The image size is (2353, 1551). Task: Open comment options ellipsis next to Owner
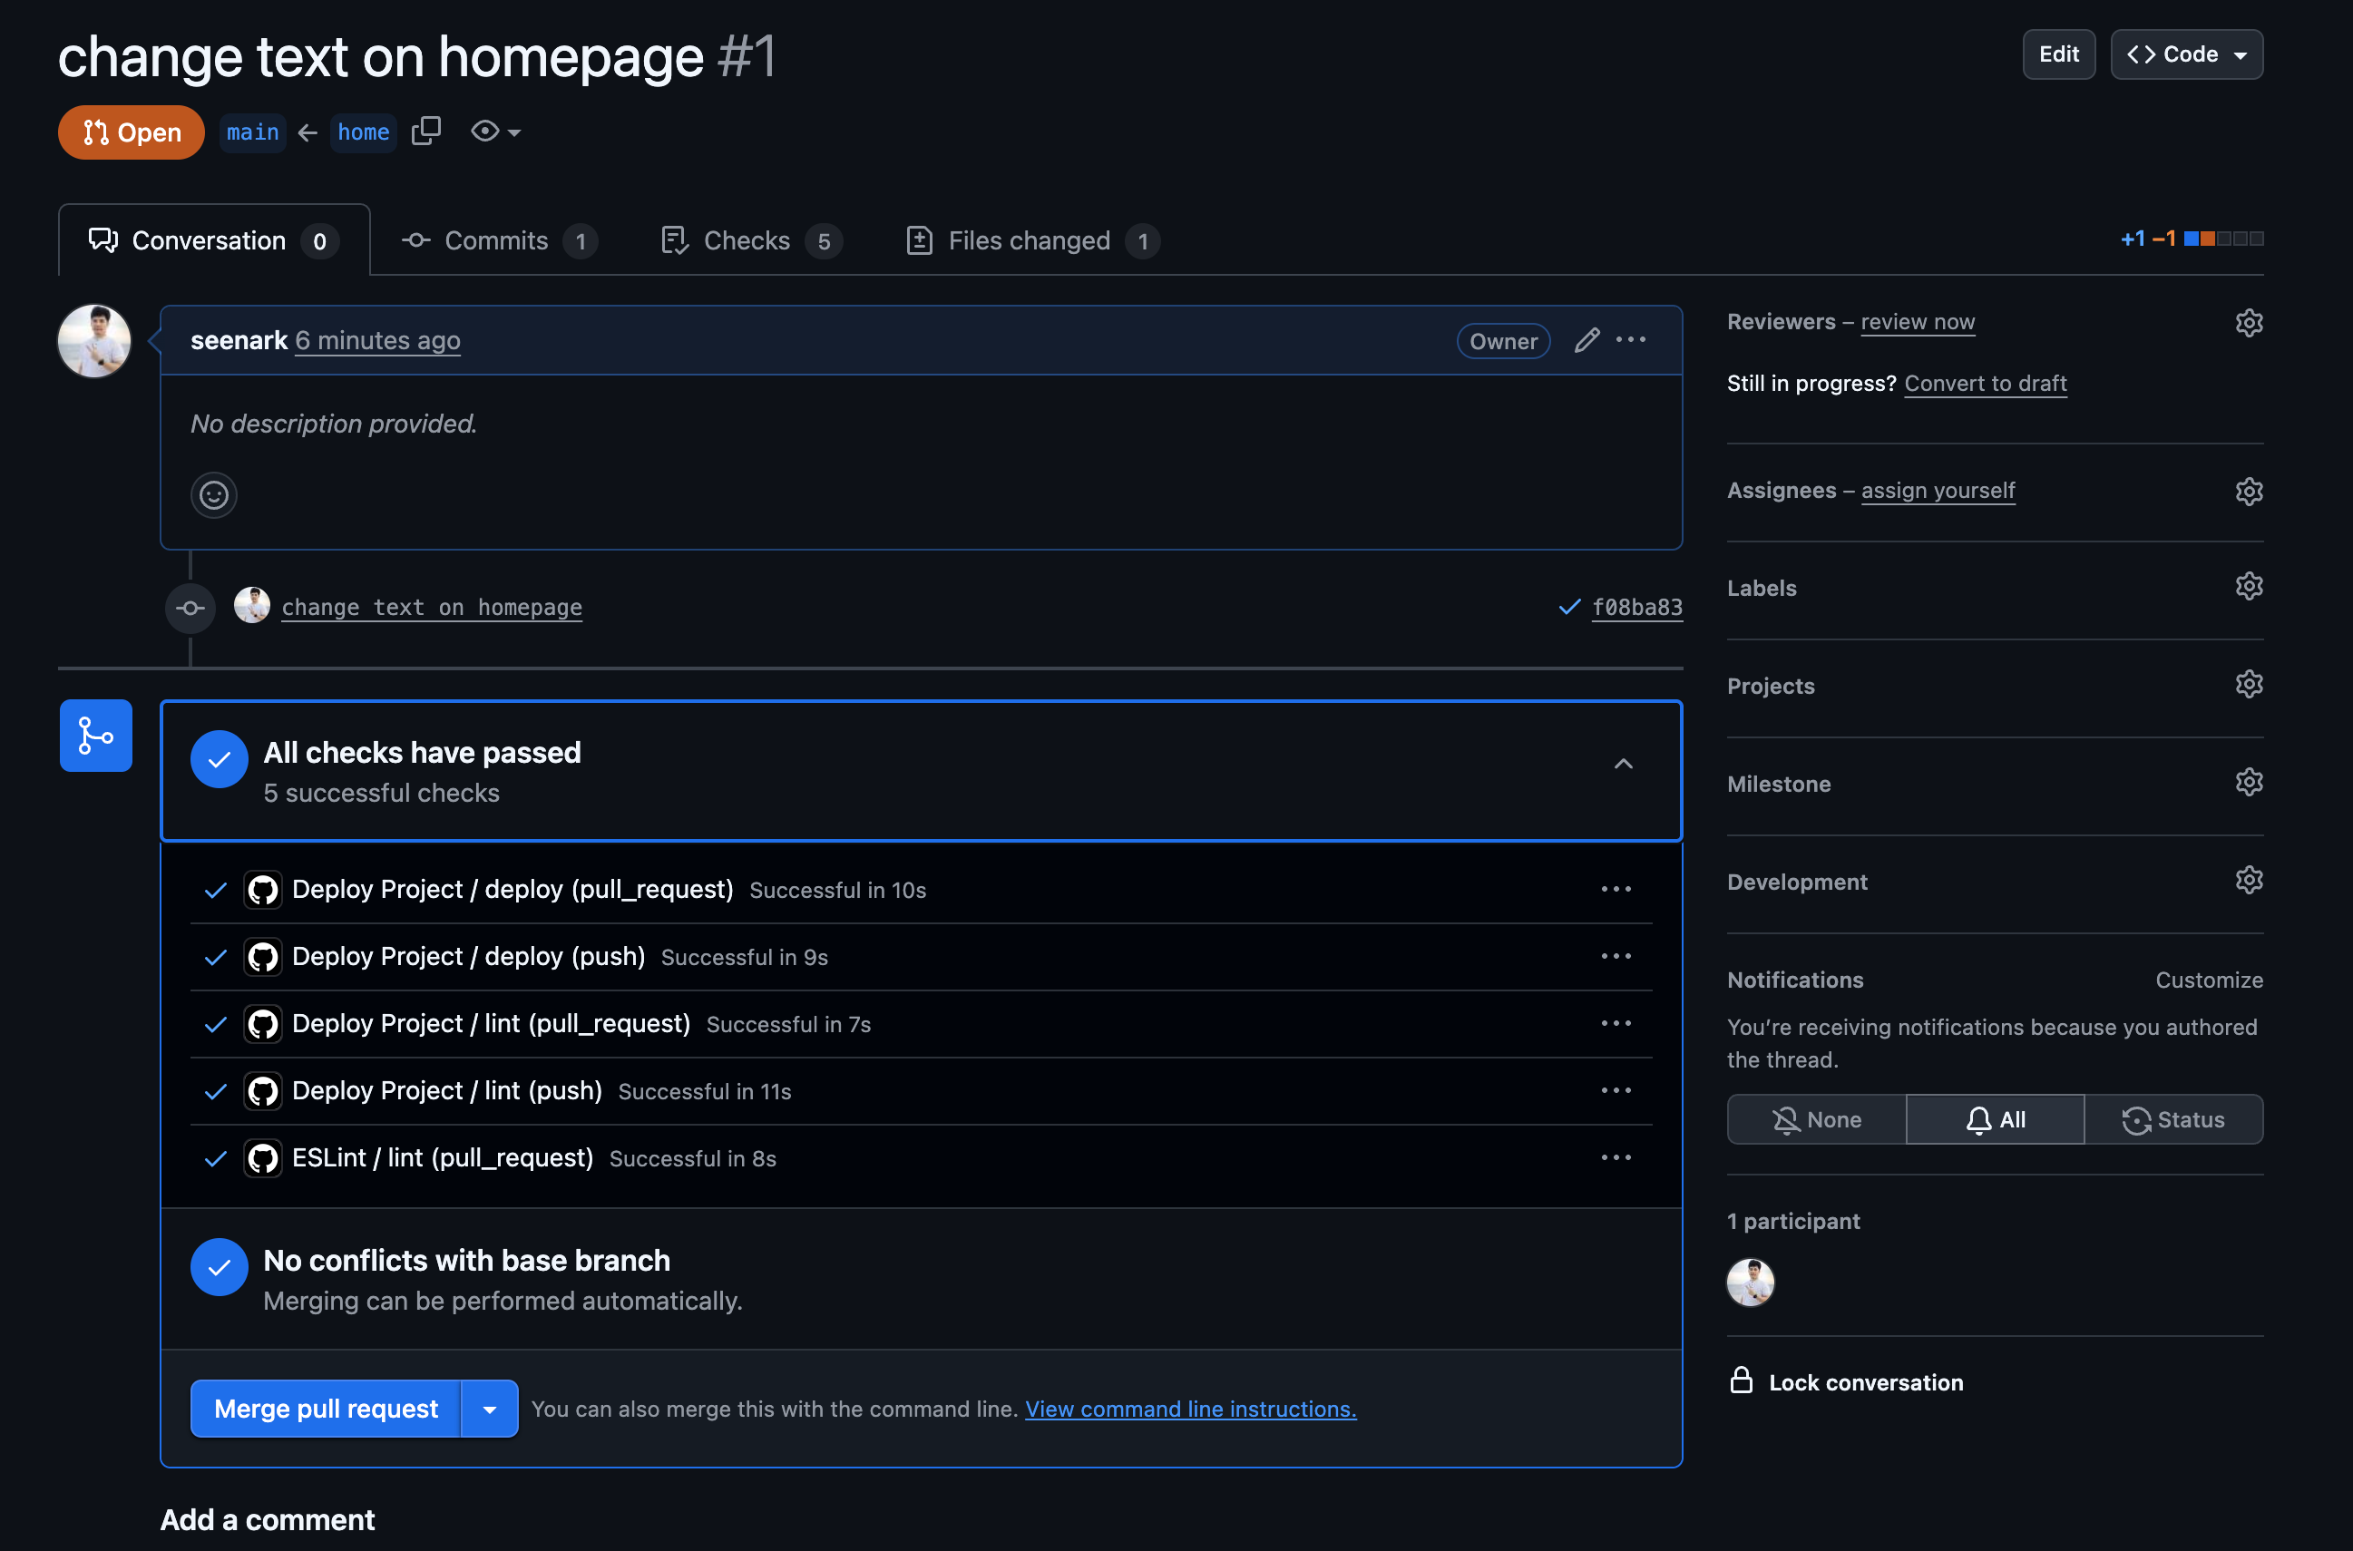[1631, 340]
